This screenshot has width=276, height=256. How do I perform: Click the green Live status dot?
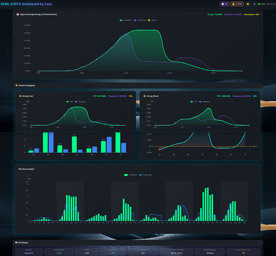pyautogui.click(x=259, y=4)
